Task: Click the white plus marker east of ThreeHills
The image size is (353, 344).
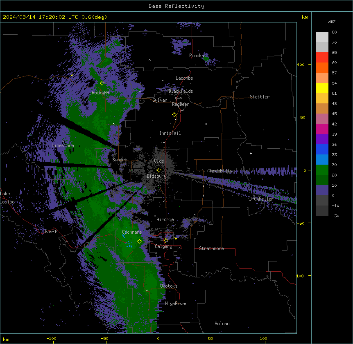Action: click(251, 153)
